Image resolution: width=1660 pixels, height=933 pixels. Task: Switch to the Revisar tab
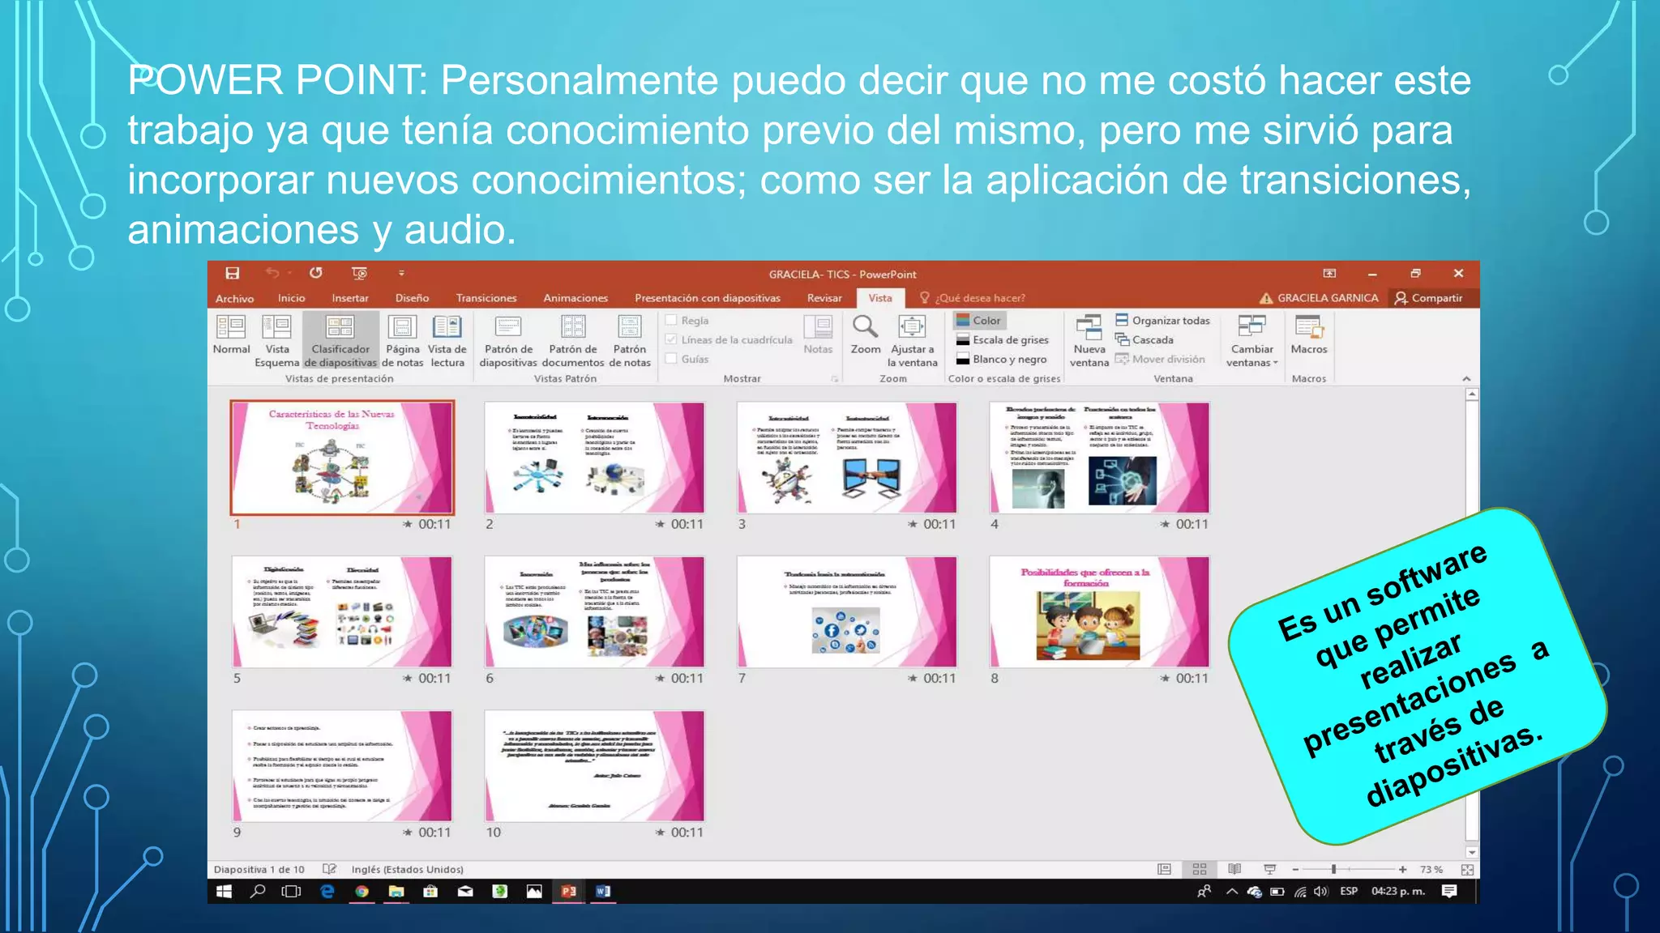tap(824, 298)
